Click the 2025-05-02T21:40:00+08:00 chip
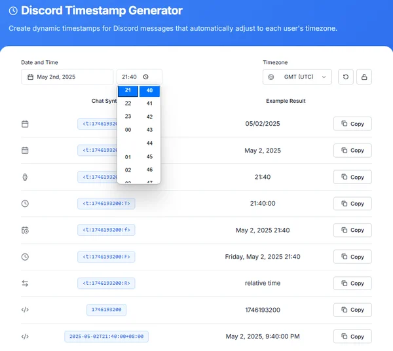Image resolution: width=393 pixels, height=351 pixels. coord(107,337)
